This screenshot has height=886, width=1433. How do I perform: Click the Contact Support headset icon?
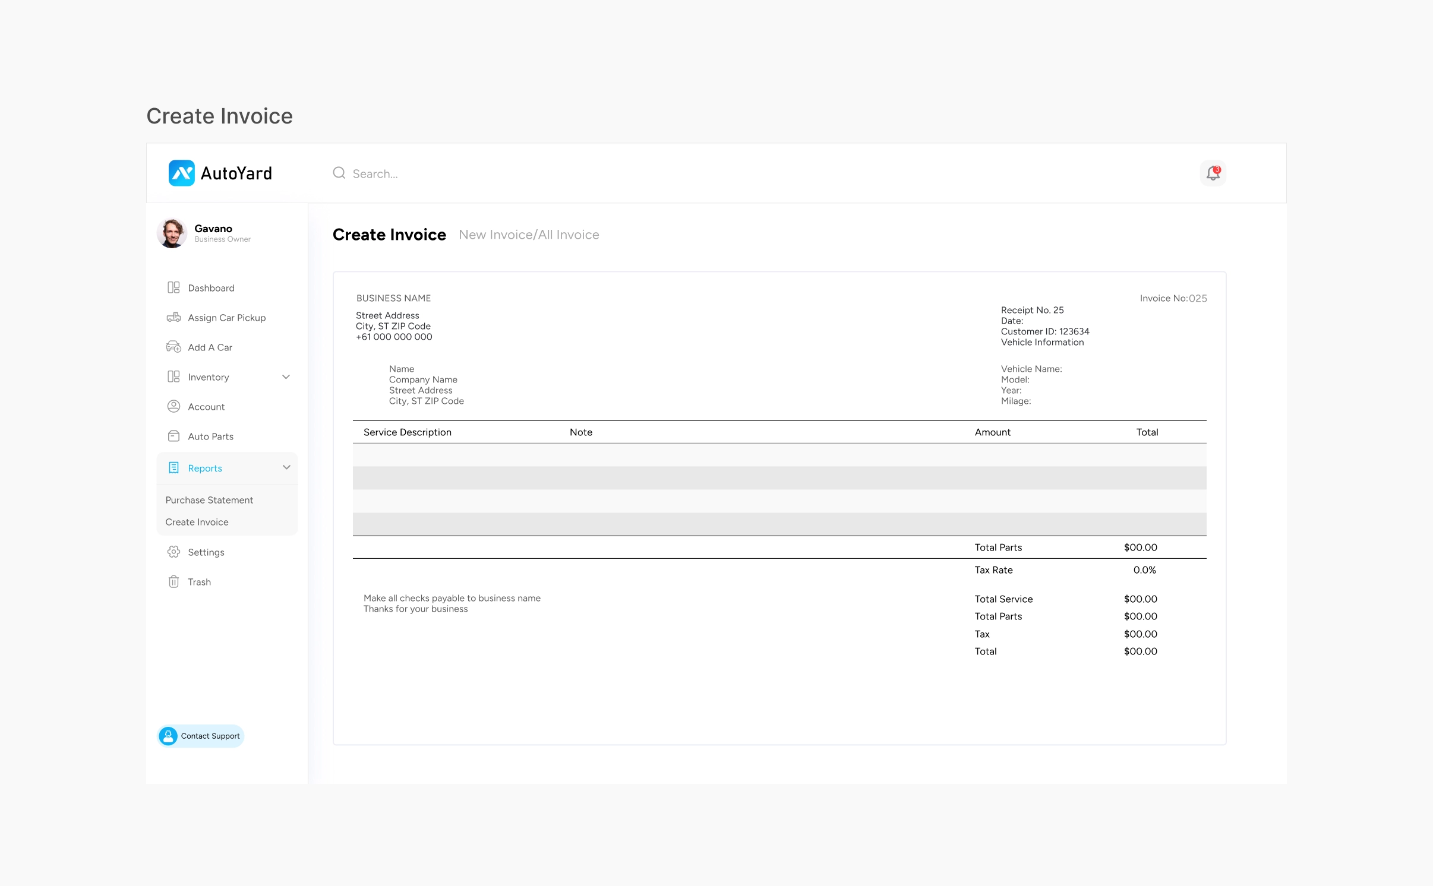click(168, 736)
